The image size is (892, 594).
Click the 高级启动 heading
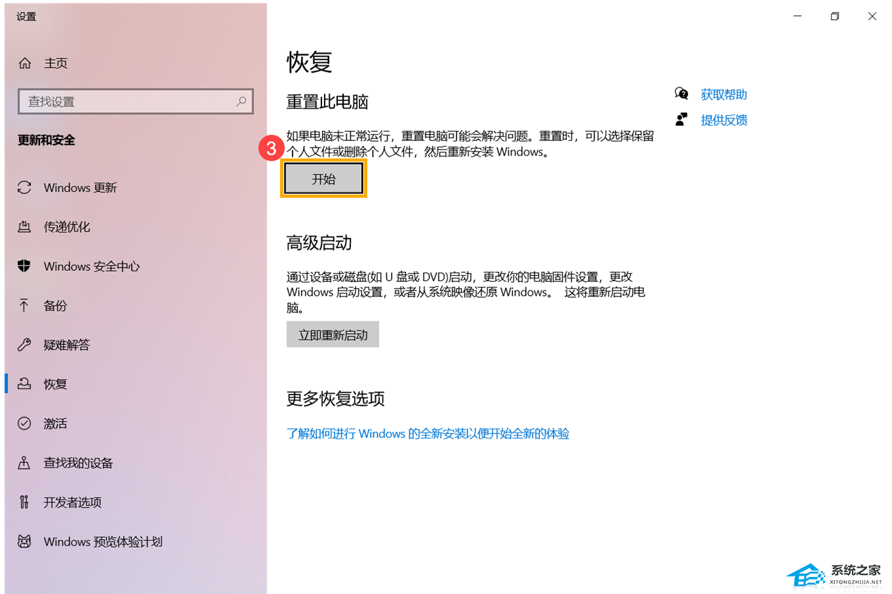click(x=319, y=243)
